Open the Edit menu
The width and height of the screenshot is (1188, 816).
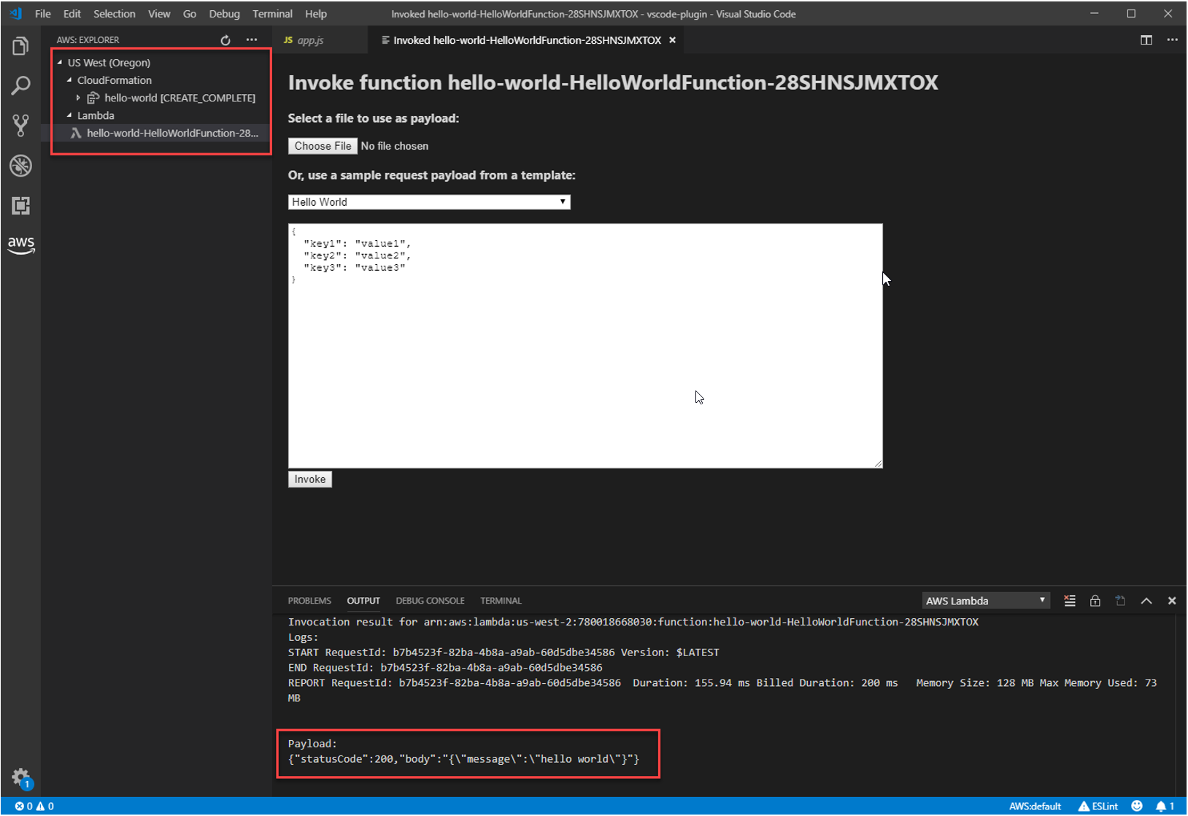click(72, 14)
